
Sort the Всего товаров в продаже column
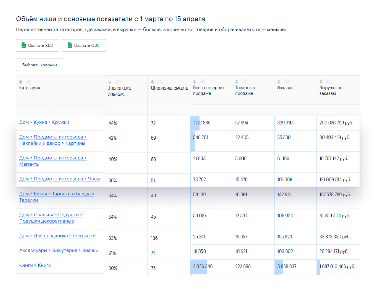[195, 81]
